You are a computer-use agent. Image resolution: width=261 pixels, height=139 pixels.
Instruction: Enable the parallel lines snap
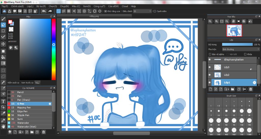click(63, 11)
